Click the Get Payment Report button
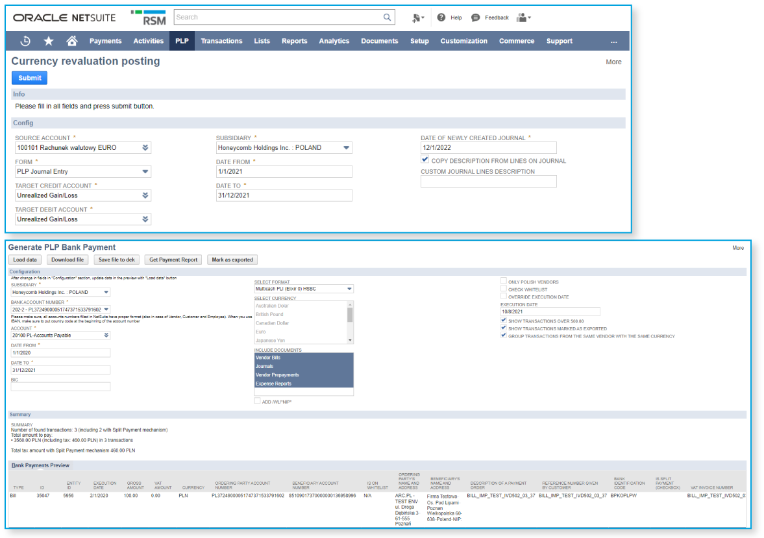Image resolution: width=764 pixels, height=538 pixels. pyautogui.click(x=173, y=260)
